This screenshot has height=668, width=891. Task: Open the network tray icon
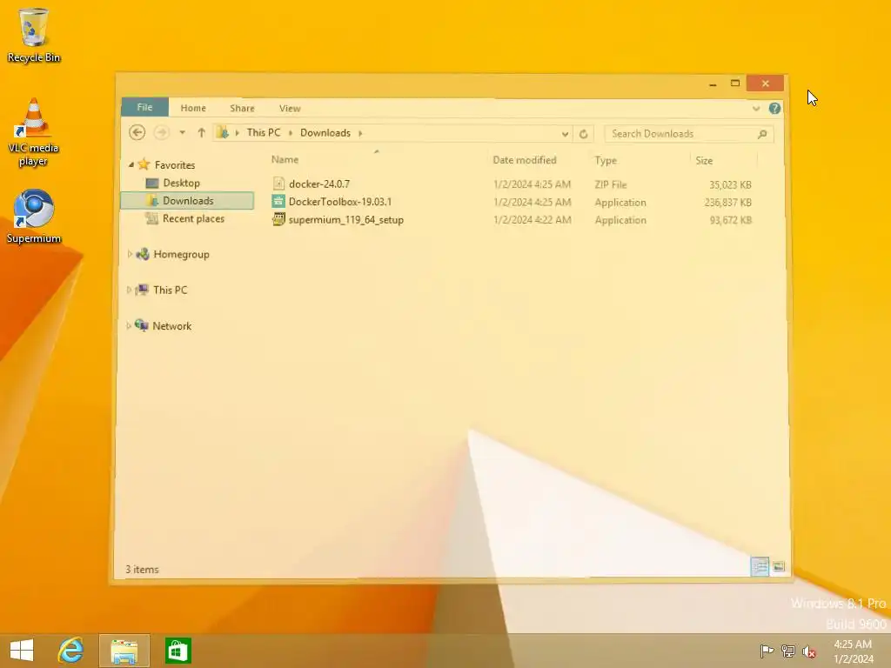tap(788, 651)
